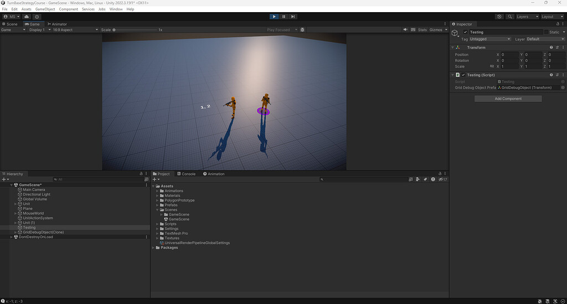Collapse the Testing (Script) component
The height and width of the screenshot is (304, 567).
[452, 75]
